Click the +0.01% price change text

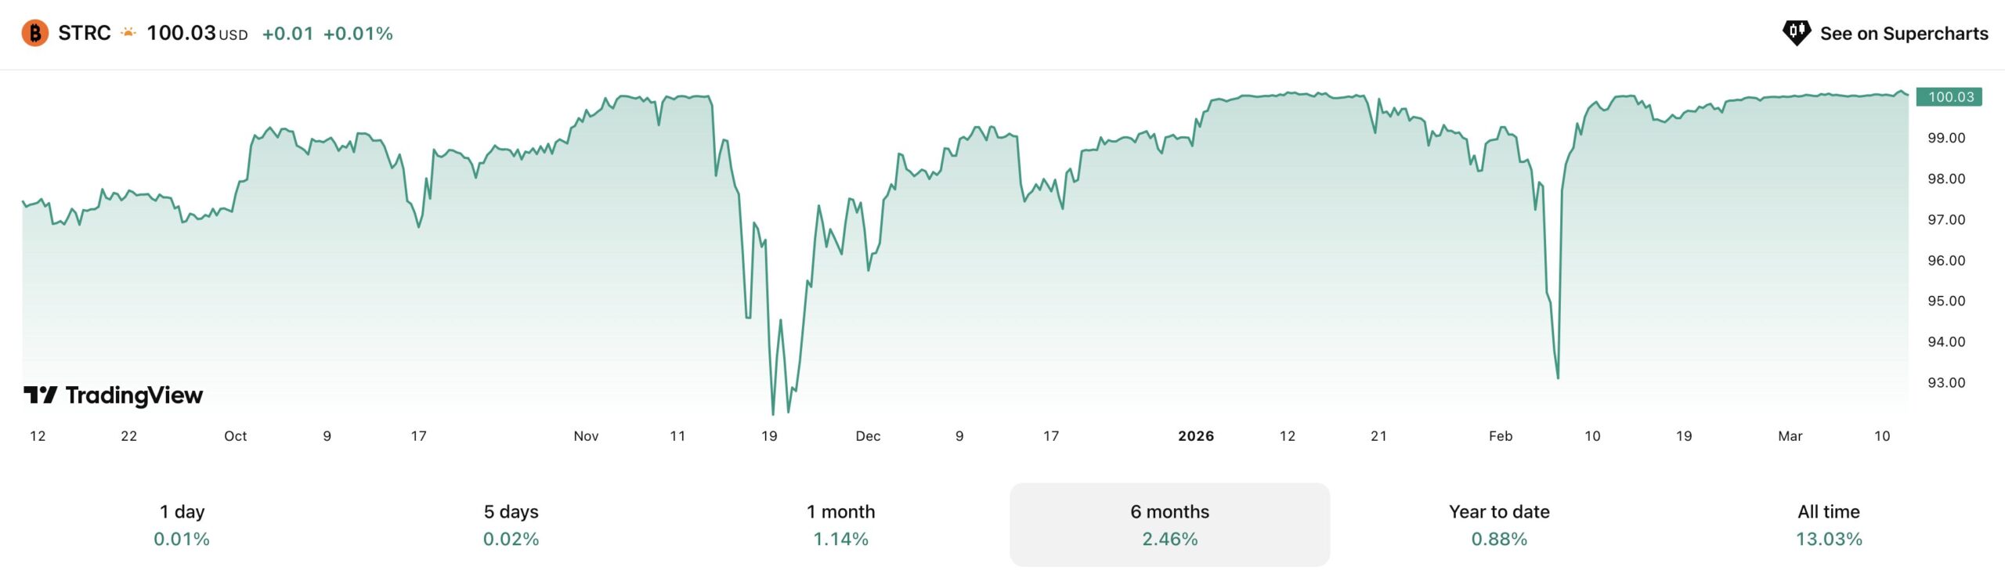tap(358, 34)
